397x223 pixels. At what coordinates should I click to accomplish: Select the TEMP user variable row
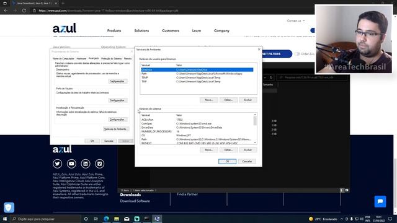click(x=197, y=77)
